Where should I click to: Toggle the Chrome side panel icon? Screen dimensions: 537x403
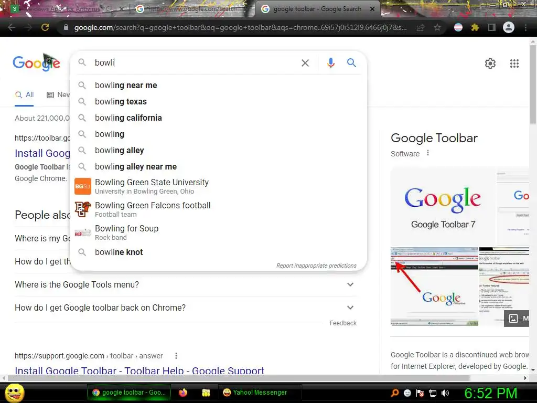pos(492,27)
